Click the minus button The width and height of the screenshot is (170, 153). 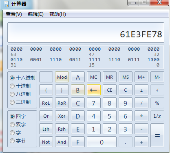pos(141,129)
